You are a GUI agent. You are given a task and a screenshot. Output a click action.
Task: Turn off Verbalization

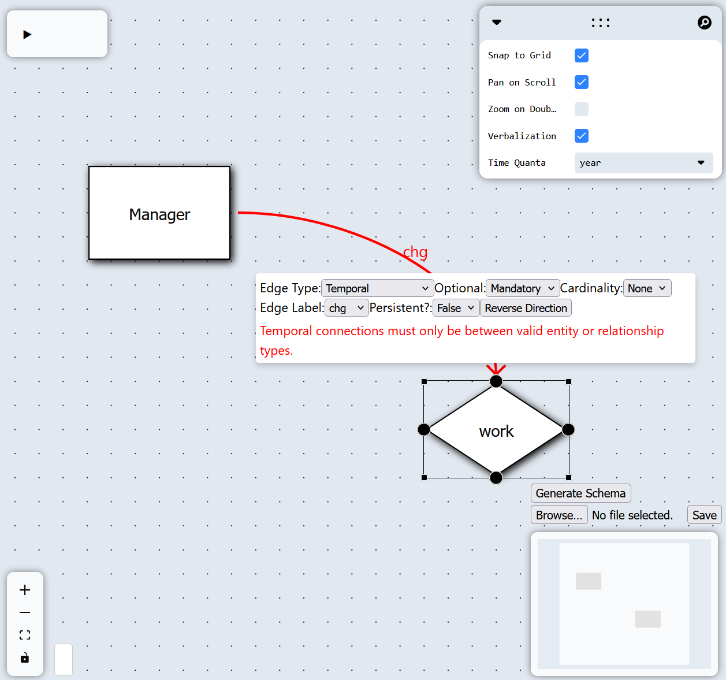pyautogui.click(x=581, y=136)
